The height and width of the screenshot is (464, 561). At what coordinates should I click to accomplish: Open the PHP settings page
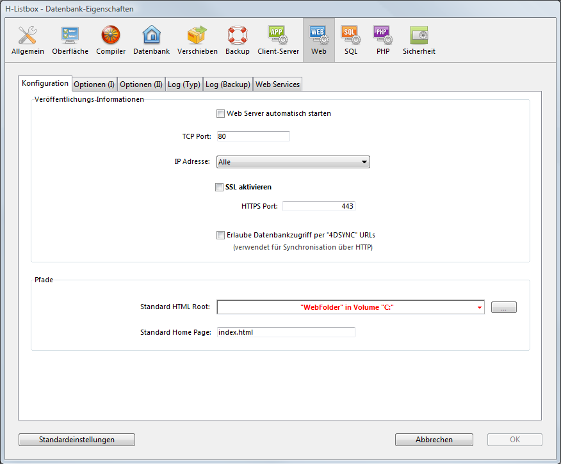coord(383,40)
